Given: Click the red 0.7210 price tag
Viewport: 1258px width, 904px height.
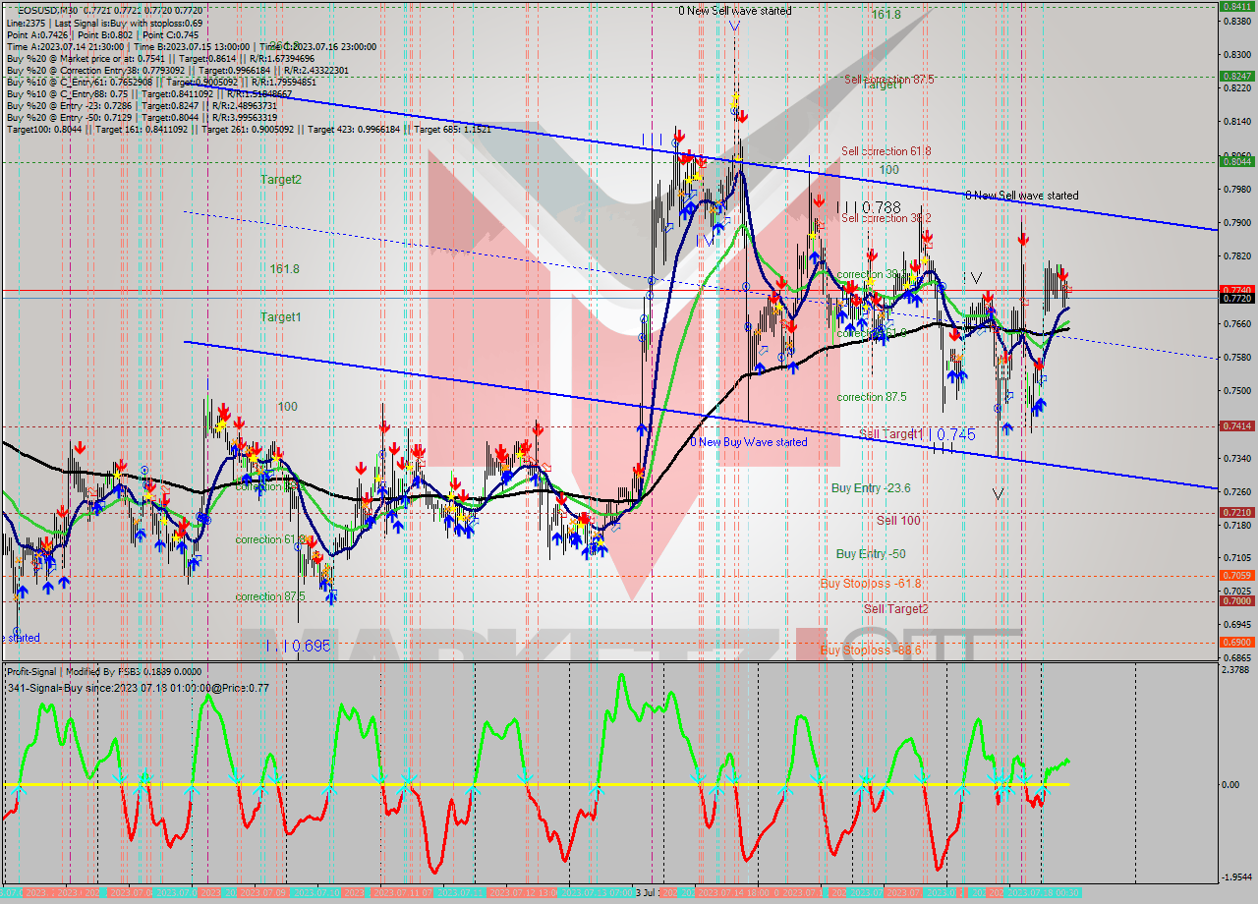Looking at the screenshot, I should click(x=1235, y=512).
